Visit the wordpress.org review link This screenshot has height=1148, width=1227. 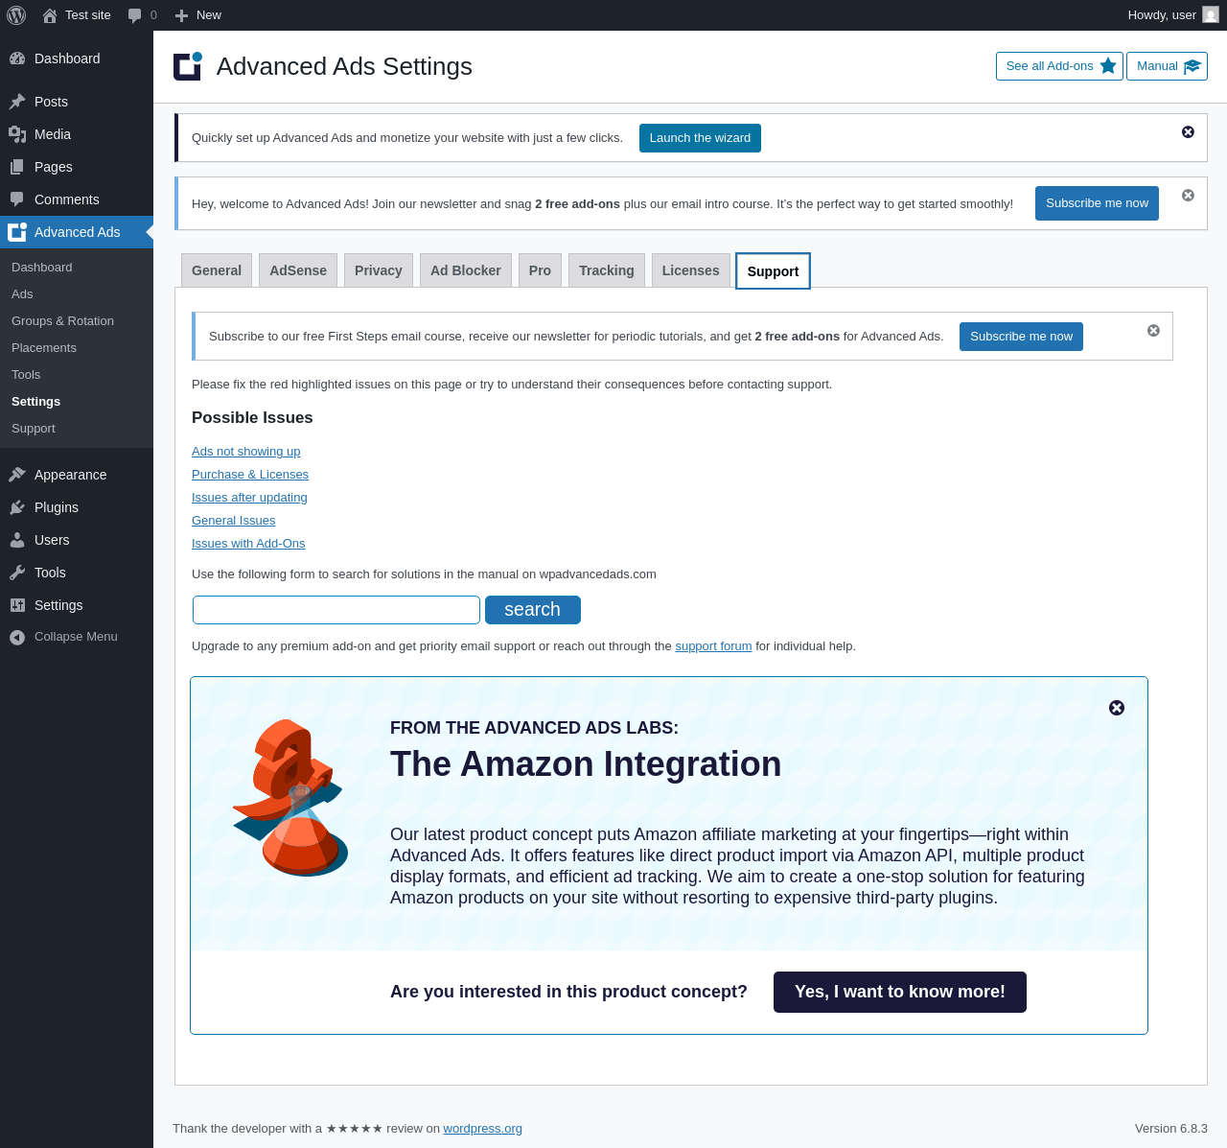482,1129
